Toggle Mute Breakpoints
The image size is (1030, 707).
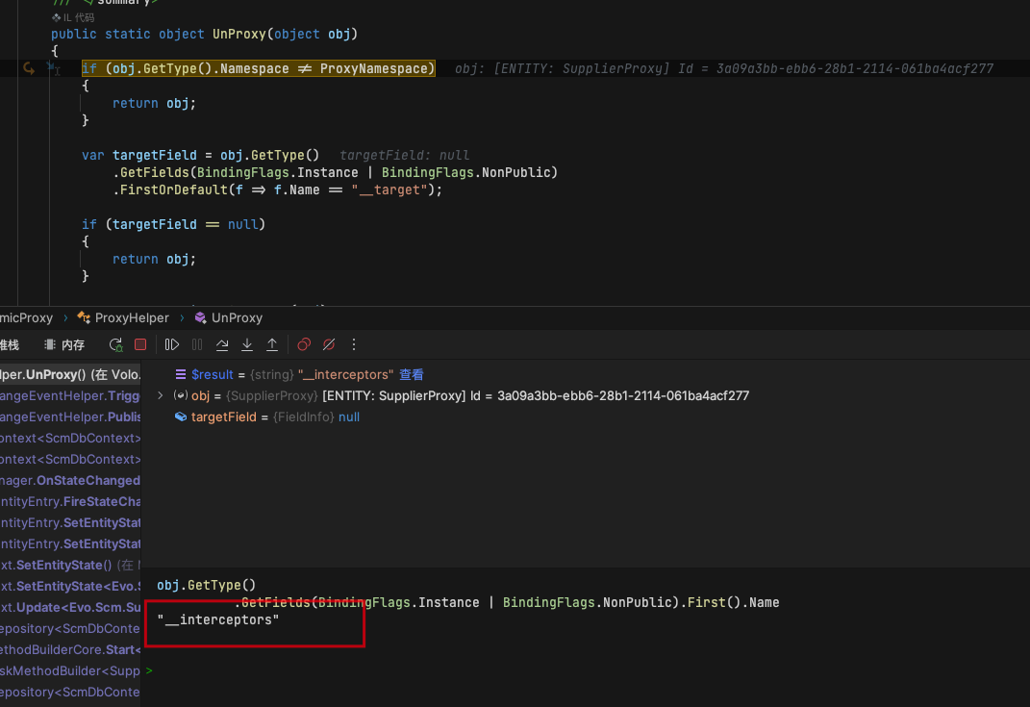tap(328, 343)
